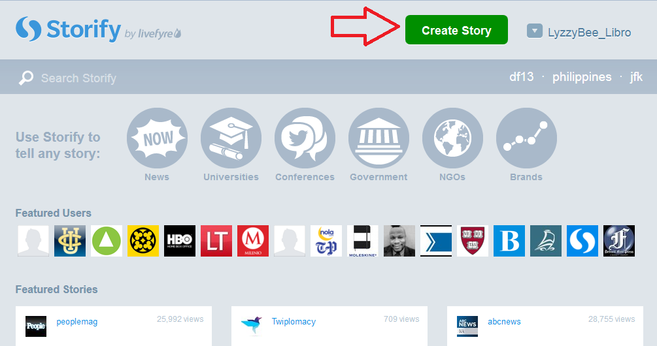Select the News category icon
The height and width of the screenshot is (346, 657).
pyautogui.click(x=157, y=138)
